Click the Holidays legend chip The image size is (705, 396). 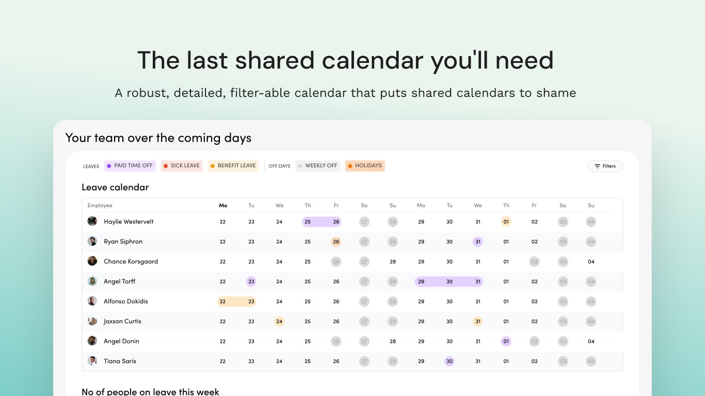click(x=365, y=166)
